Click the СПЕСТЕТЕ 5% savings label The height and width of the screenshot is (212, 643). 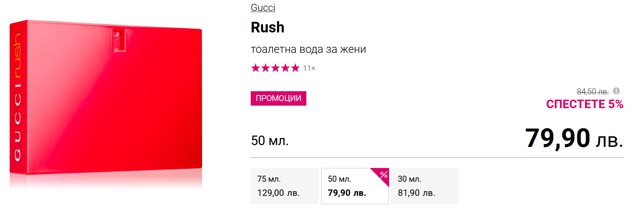(585, 104)
